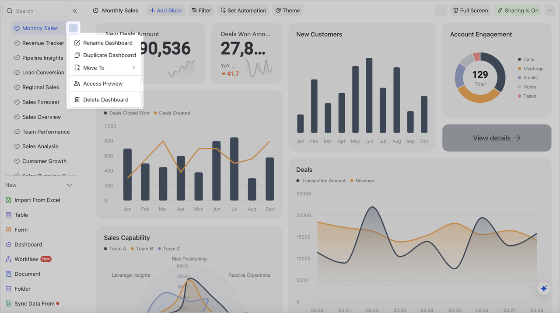Toggle Team A legend in Sales Capability
This screenshot has height=313, width=560.
coord(115,249)
